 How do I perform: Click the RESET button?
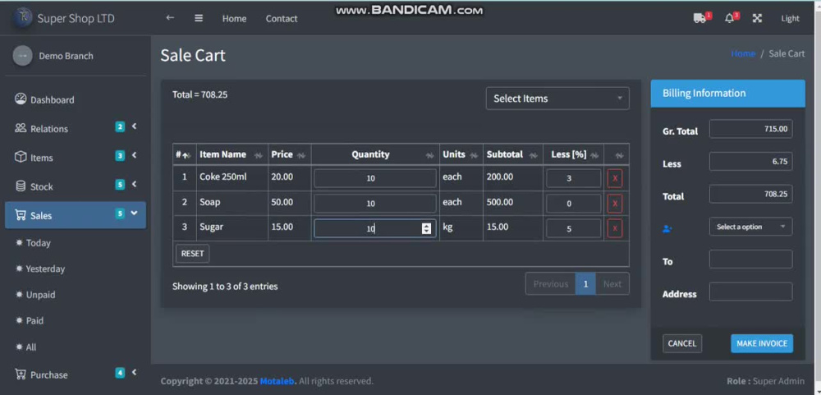[192, 254]
